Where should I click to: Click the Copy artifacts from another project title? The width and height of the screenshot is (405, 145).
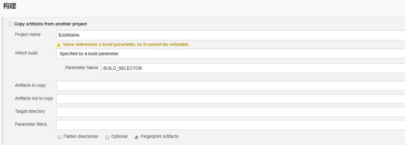click(x=50, y=24)
